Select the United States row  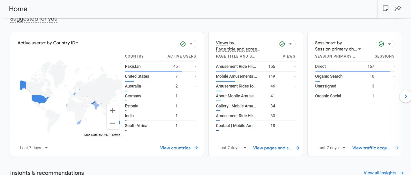pyautogui.click(x=161, y=76)
